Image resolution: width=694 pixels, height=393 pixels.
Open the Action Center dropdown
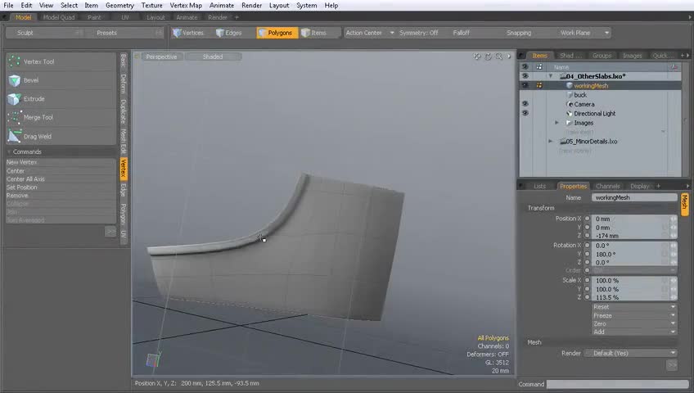pyautogui.click(x=366, y=33)
